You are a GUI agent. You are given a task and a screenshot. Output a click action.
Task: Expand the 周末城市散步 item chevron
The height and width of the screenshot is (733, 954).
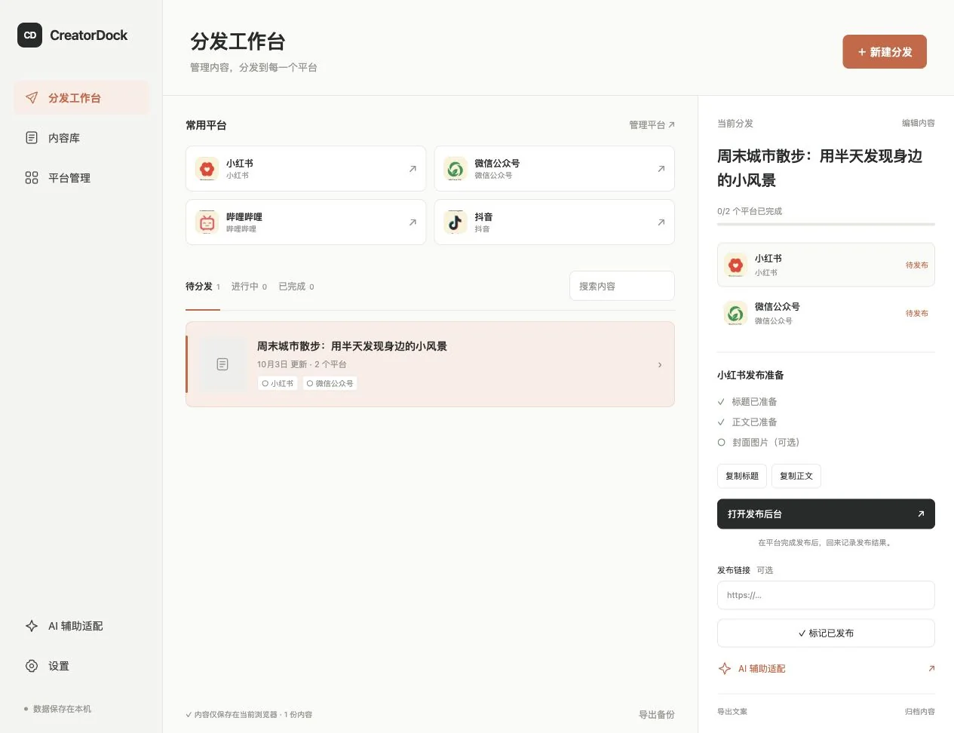pos(660,365)
